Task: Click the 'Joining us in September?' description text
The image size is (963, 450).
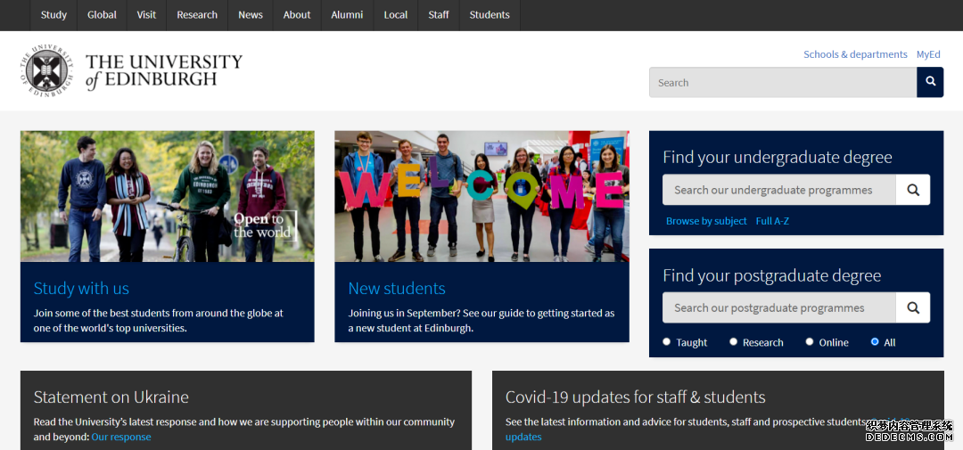Action: coord(481,321)
